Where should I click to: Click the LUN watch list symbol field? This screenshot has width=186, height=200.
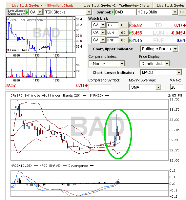(x=113, y=33)
